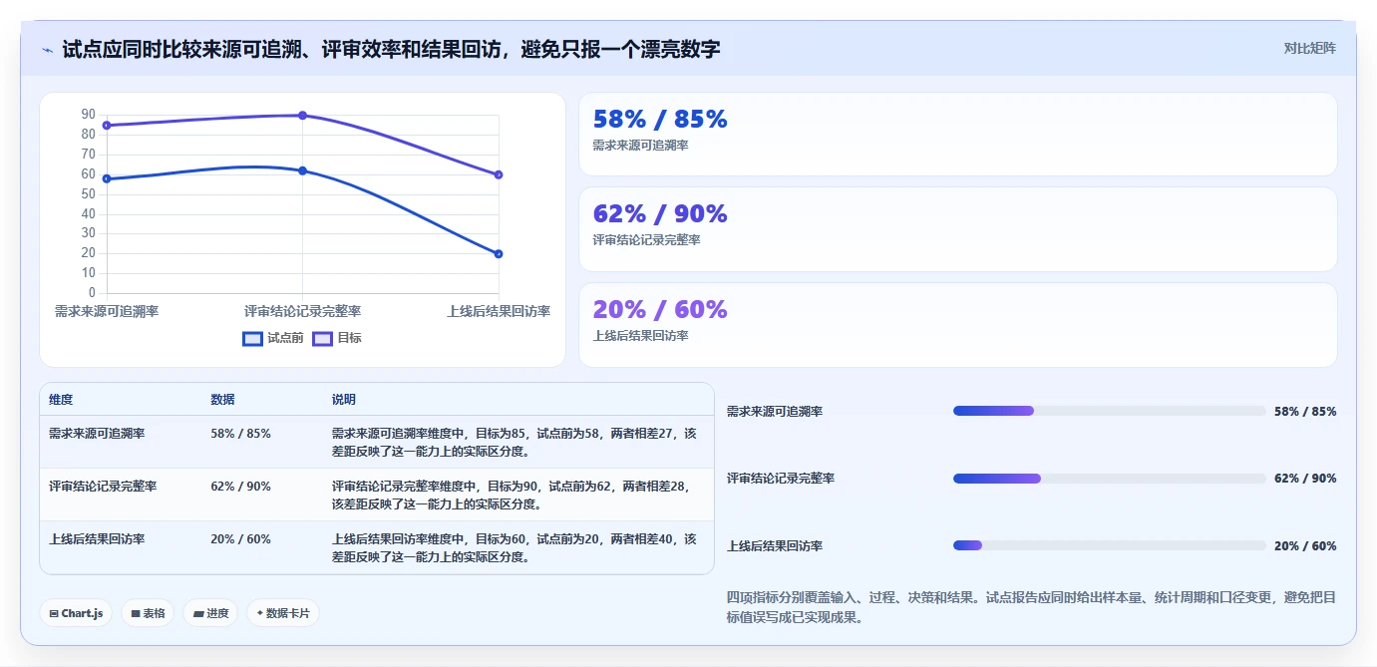Click the 上线后结果回访率 chart axis label
The image size is (1377, 667).
pos(499,311)
